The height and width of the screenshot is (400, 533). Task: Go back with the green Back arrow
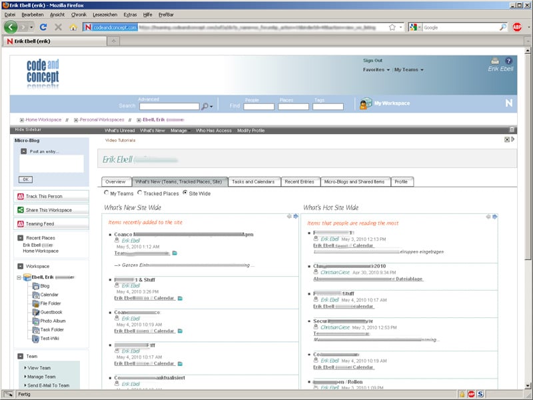[11, 27]
